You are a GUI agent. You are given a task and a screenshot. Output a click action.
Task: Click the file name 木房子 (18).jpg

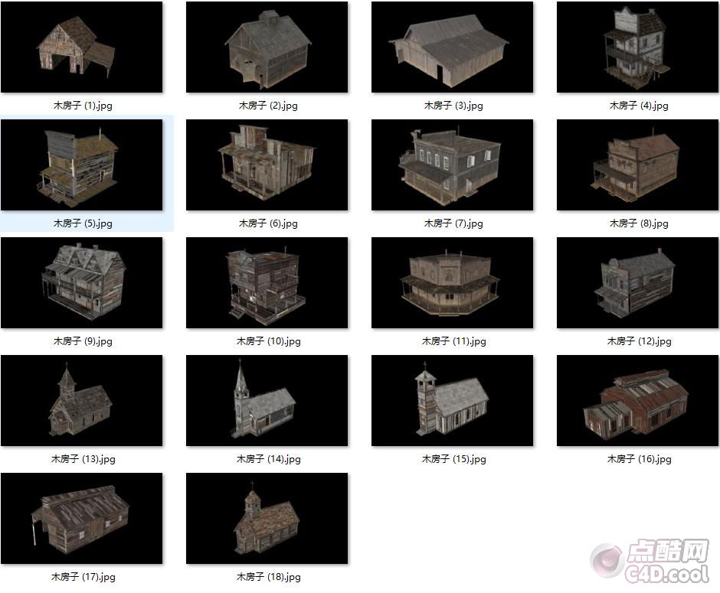coord(268,577)
